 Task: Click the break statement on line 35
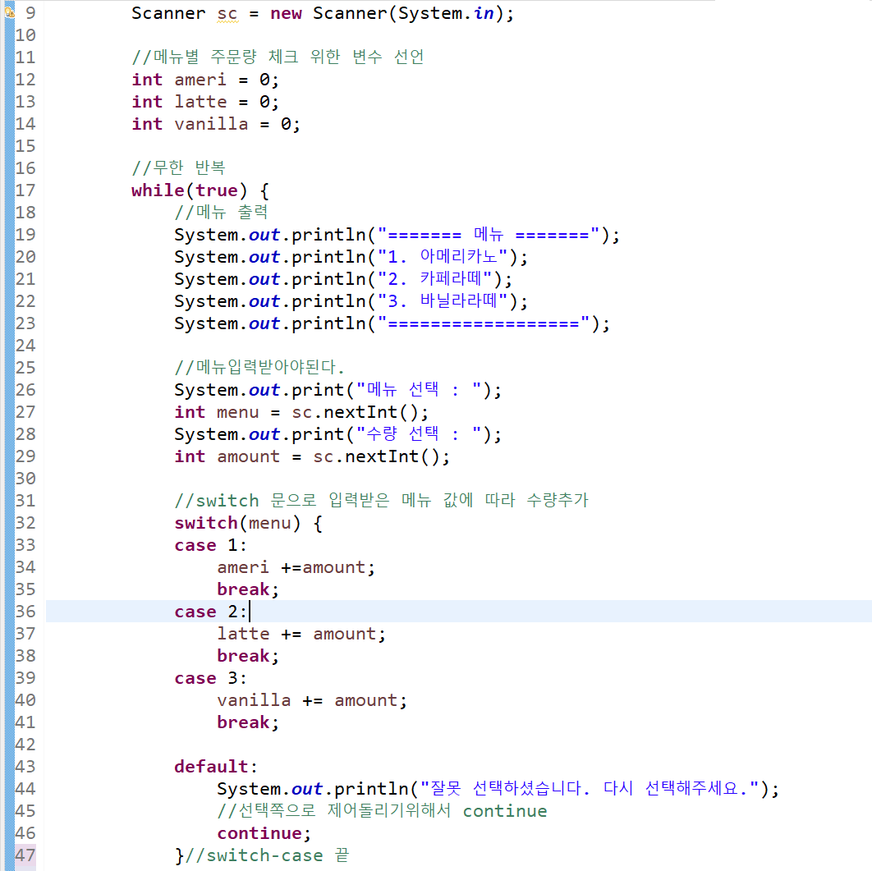(248, 589)
